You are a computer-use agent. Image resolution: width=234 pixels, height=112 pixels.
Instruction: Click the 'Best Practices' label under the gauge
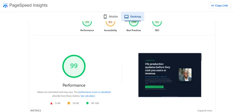pyautogui.click(x=134, y=30)
